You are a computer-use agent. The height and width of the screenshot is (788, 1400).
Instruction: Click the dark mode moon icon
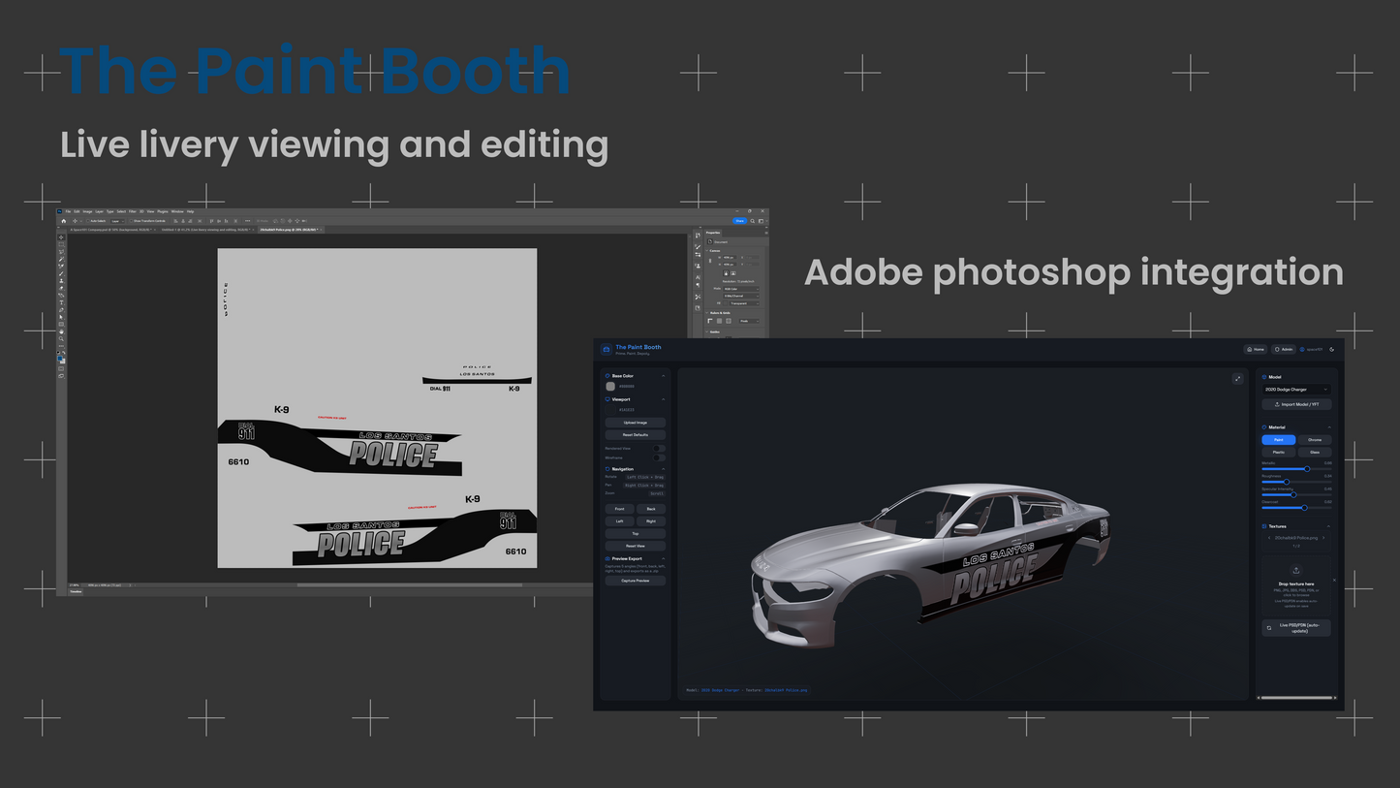[1332, 349]
